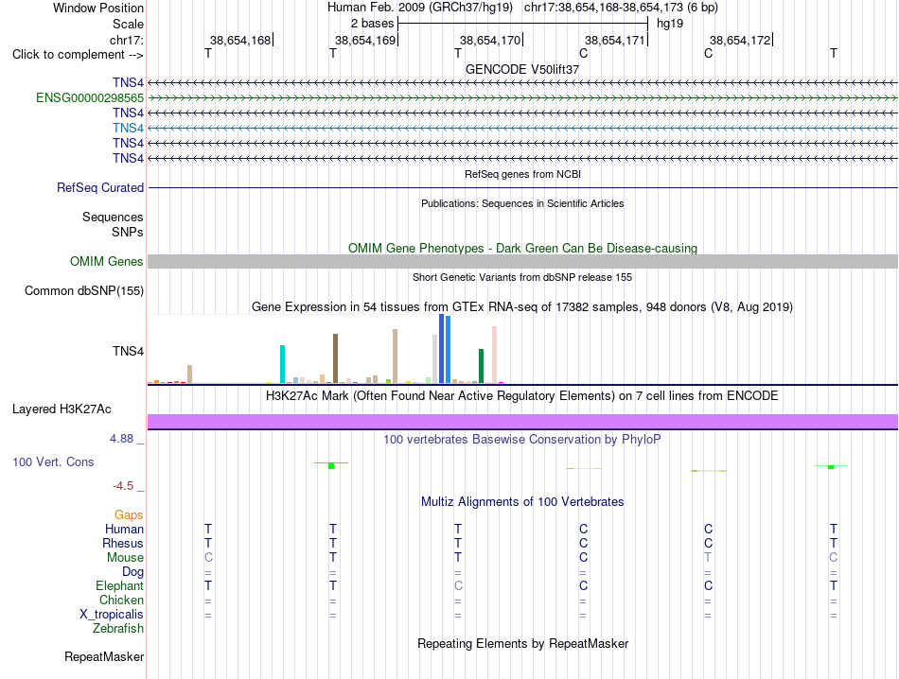Screen dimensions: 899x679
Task: Select the Zebrafish alignment row label
Action: click(x=118, y=629)
